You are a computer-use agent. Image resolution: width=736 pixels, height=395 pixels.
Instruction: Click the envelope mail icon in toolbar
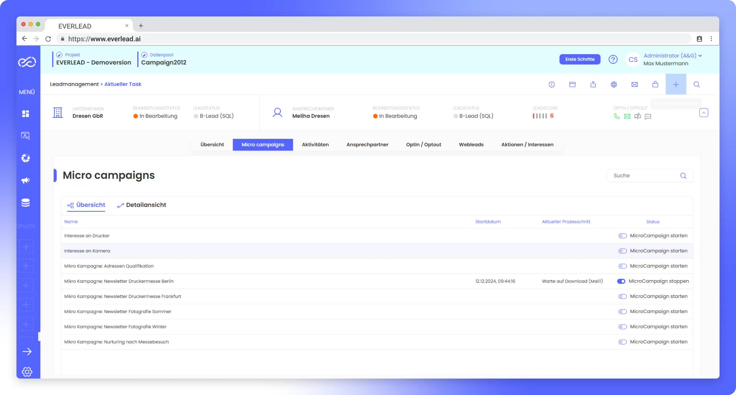[x=634, y=84]
